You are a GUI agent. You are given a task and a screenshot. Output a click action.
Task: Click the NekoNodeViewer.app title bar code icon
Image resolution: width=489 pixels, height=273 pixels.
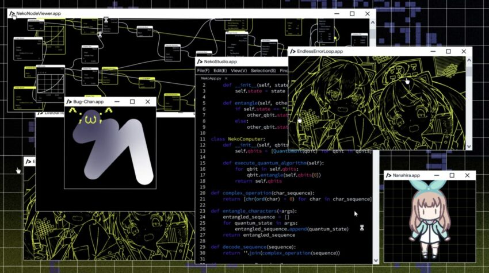tap(12, 13)
